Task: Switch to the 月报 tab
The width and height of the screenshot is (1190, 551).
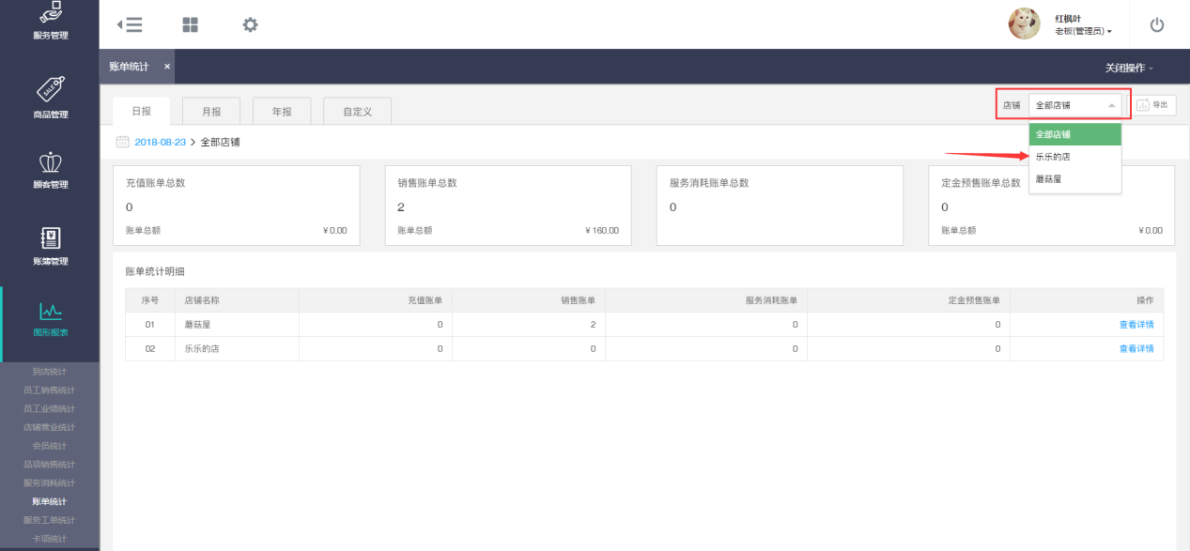Action: [211, 111]
